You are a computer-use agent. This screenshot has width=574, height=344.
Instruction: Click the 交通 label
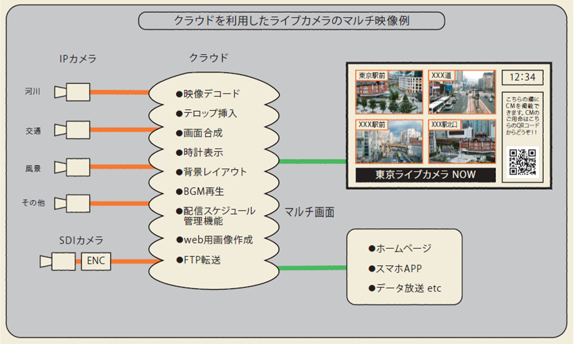[33, 131]
